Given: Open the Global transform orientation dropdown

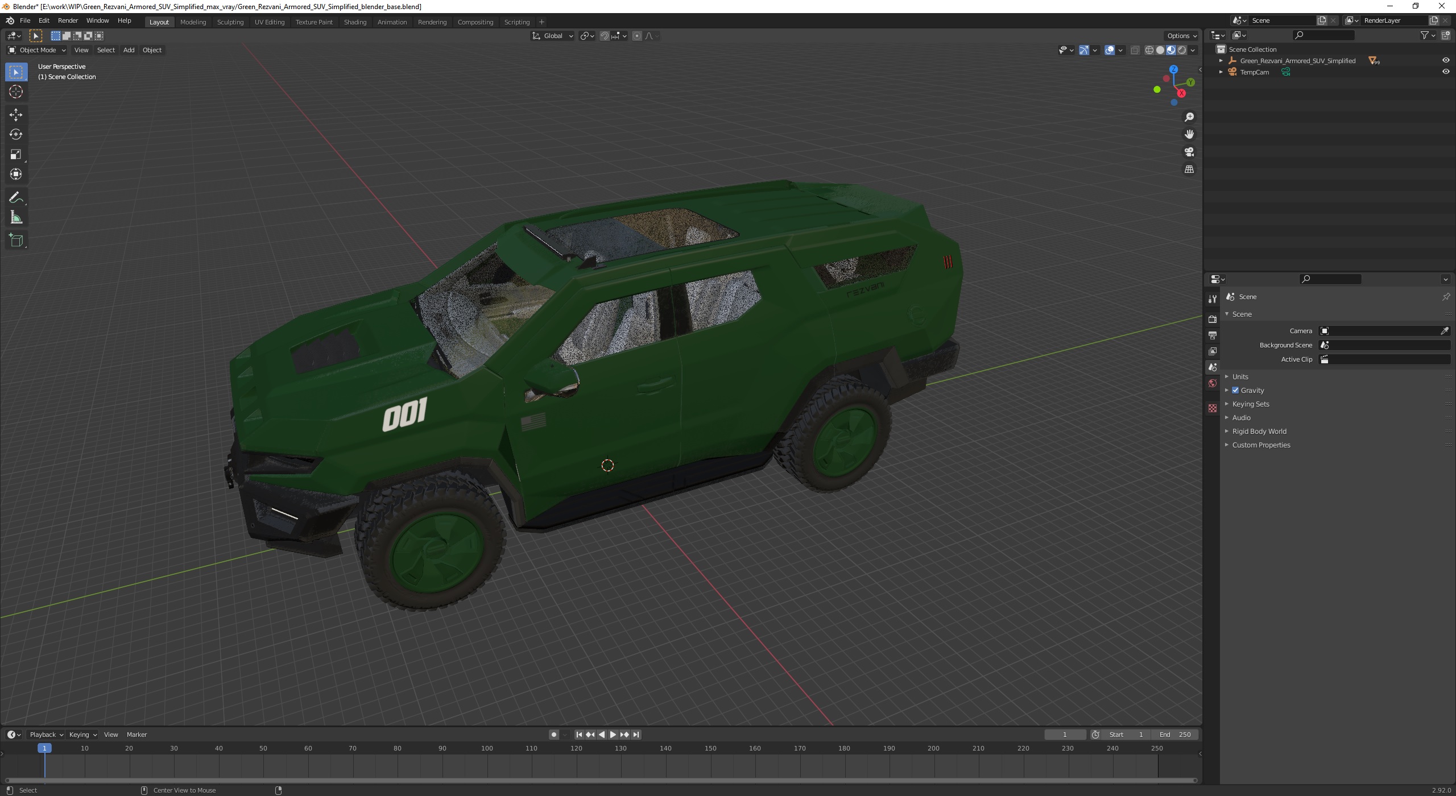Looking at the screenshot, I should coord(552,36).
